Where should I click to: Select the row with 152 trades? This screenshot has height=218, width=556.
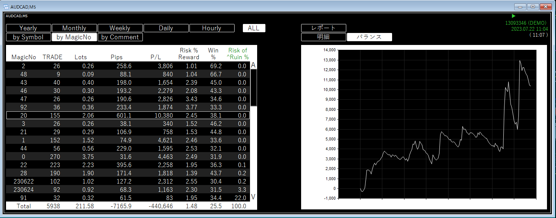tap(128, 140)
